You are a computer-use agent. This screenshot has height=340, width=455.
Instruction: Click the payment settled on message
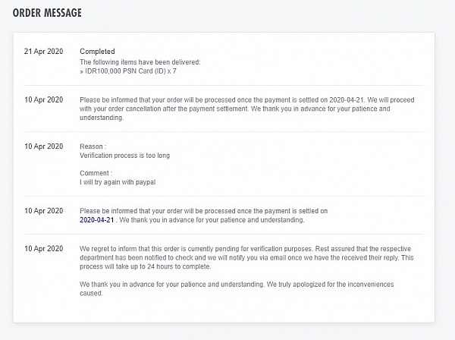204,216
